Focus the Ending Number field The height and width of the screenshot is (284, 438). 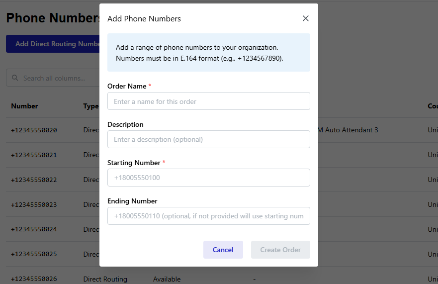tap(209, 216)
